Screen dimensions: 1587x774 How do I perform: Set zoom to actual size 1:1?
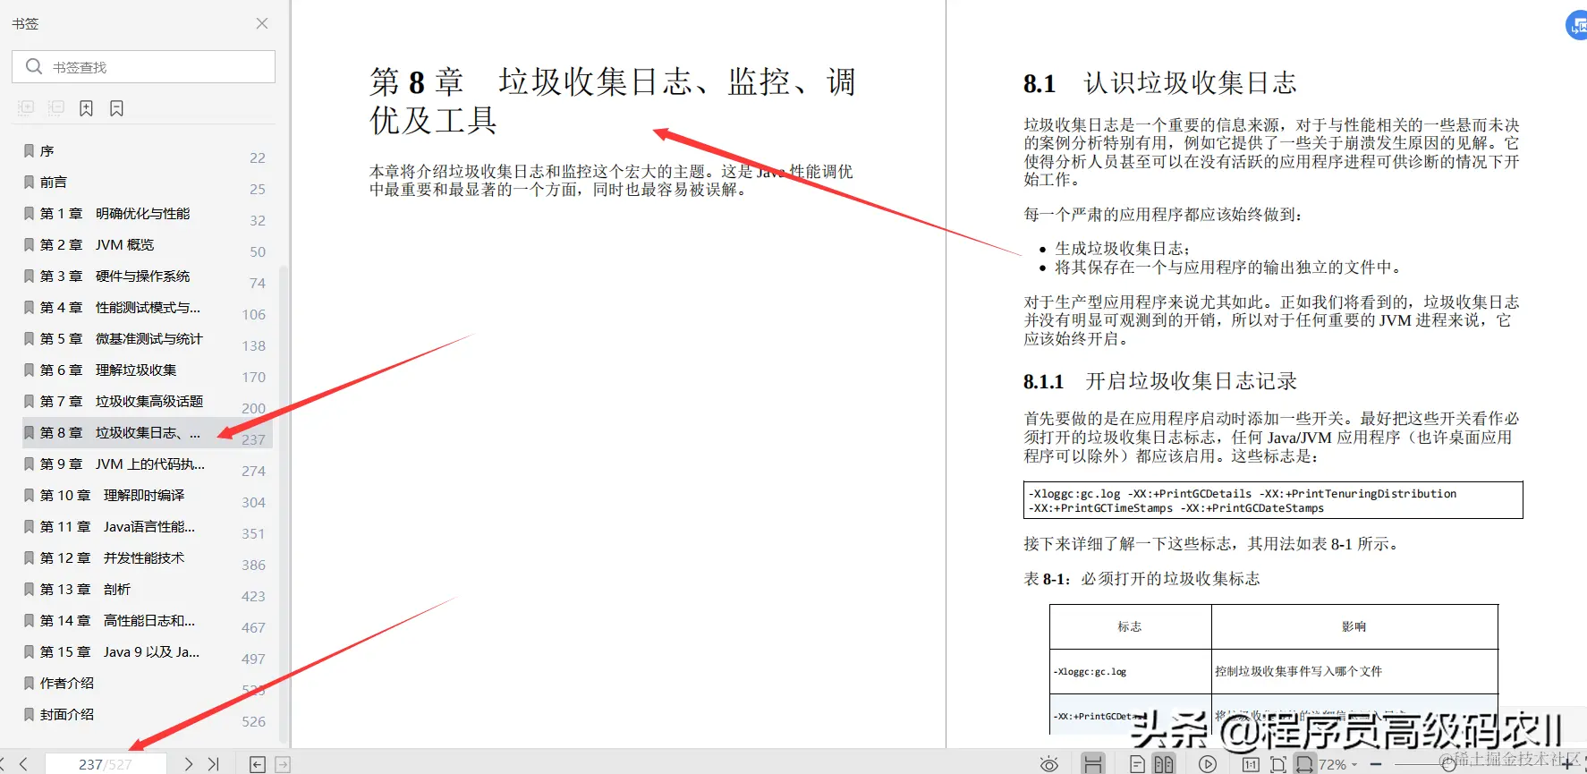pyautogui.click(x=1251, y=764)
